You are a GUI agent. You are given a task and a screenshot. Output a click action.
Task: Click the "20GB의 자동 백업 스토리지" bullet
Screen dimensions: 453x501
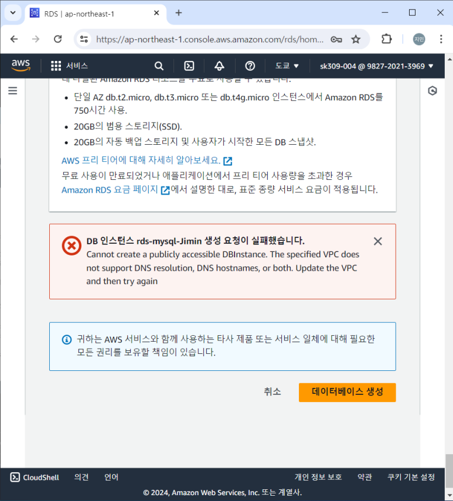[195, 142]
